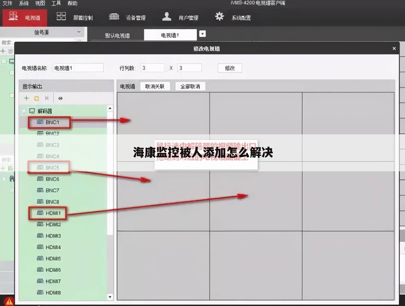Click the 修改 button

pos(230,68)
